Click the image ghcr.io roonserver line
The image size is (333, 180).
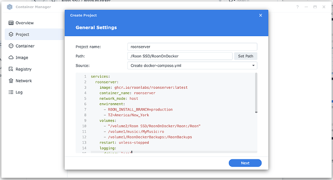[x=143, y=87]
